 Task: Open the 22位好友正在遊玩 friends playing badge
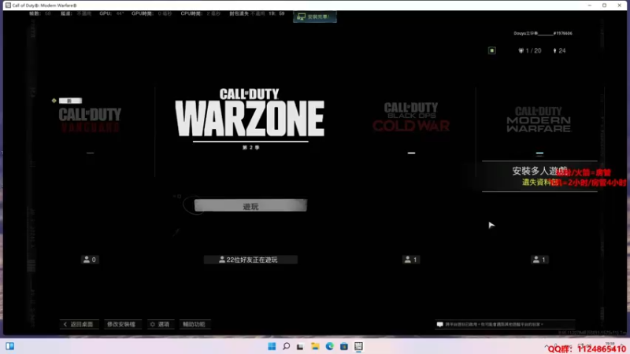click(250, 260)
